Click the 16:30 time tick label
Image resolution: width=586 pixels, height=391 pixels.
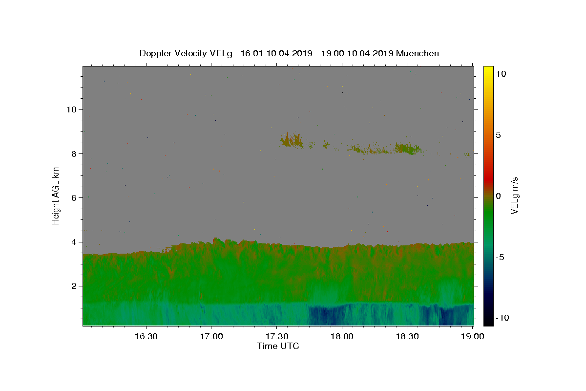coord(146,337)
